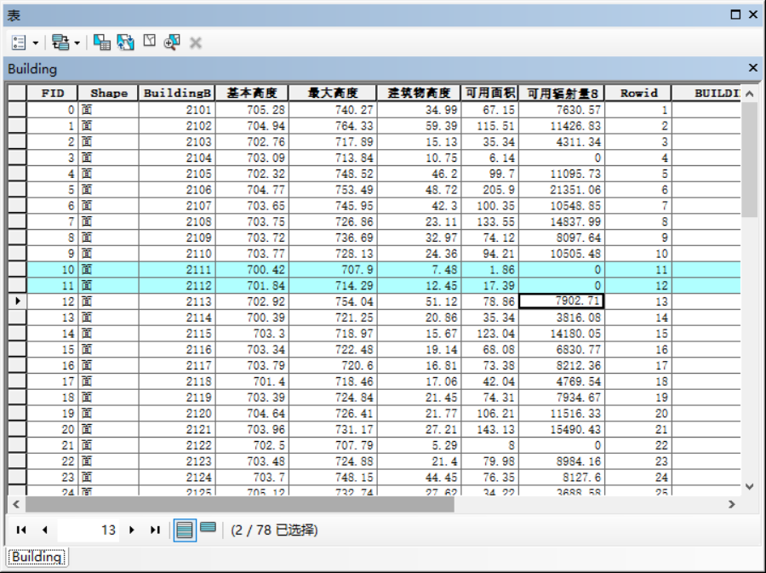Click the cell value 143.13

click(x=490, y=429)
